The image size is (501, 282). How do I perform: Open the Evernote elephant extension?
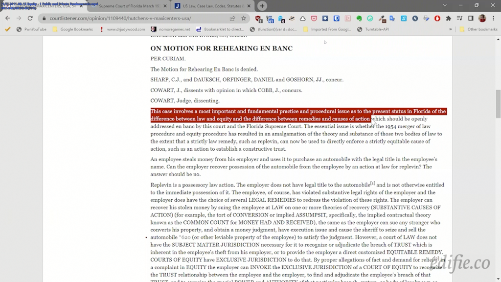(359, 19)
